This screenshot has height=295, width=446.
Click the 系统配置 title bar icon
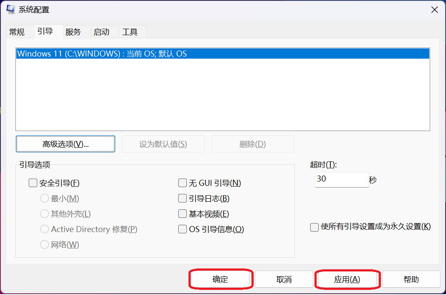(11, 9)
